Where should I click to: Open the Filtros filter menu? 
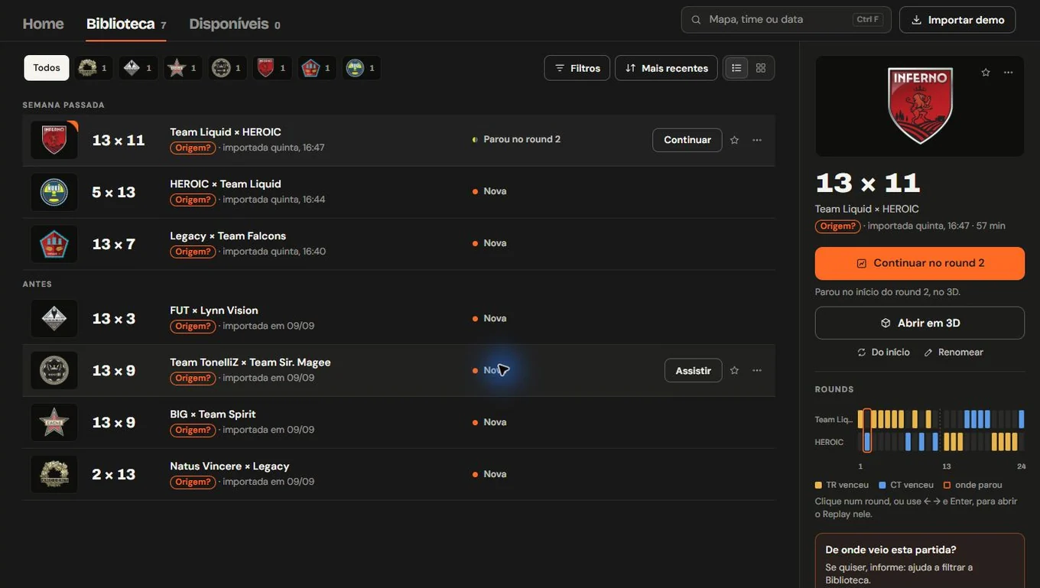[x=577, y=68]
